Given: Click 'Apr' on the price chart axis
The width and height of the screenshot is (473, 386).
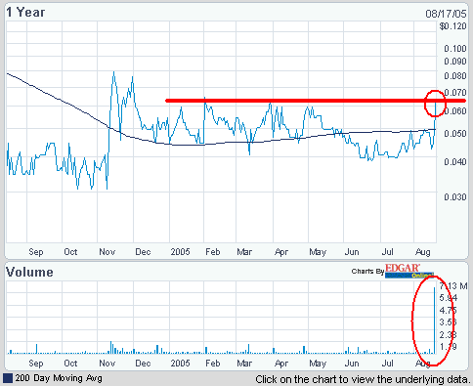Looking at the screenshot, I should (281, 252).
